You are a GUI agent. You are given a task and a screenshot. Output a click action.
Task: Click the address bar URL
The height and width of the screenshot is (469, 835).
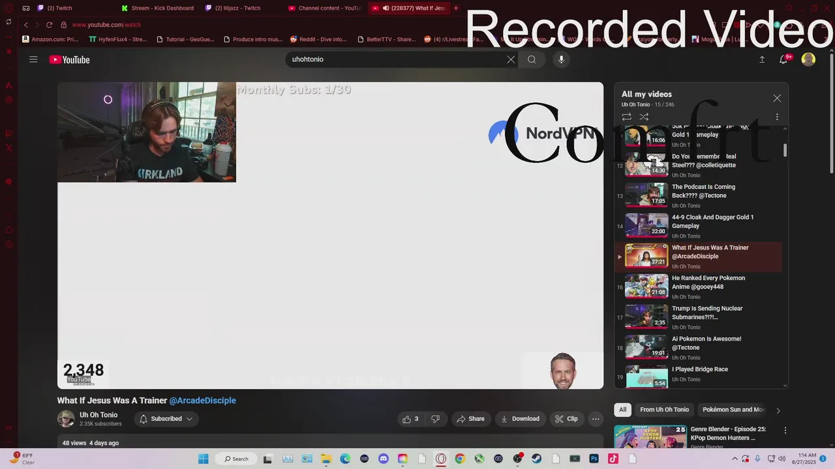[x=106, y=25]
